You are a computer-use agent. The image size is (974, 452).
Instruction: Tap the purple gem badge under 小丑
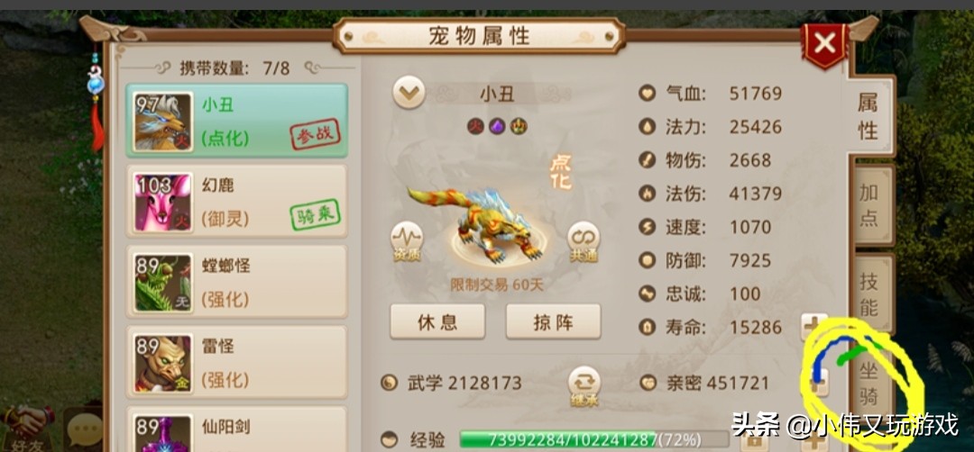pos(497,126)
